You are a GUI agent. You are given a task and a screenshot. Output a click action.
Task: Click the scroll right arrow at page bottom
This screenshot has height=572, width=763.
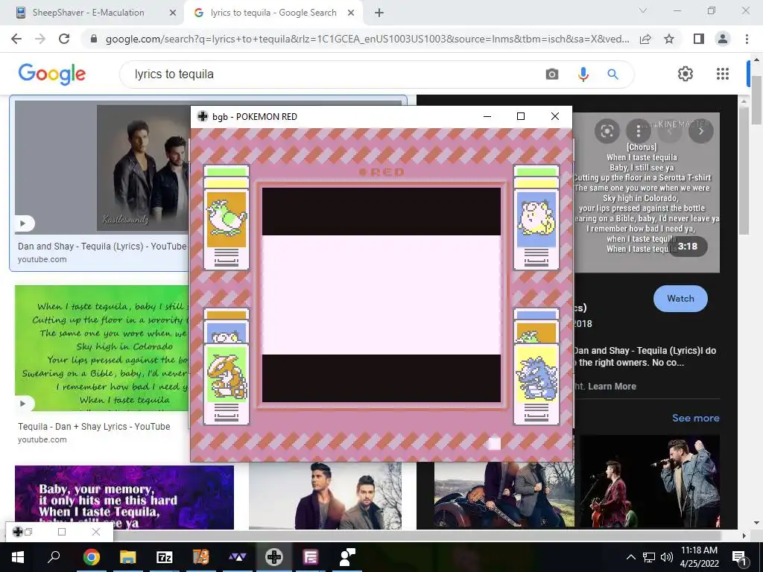point(744,536)
